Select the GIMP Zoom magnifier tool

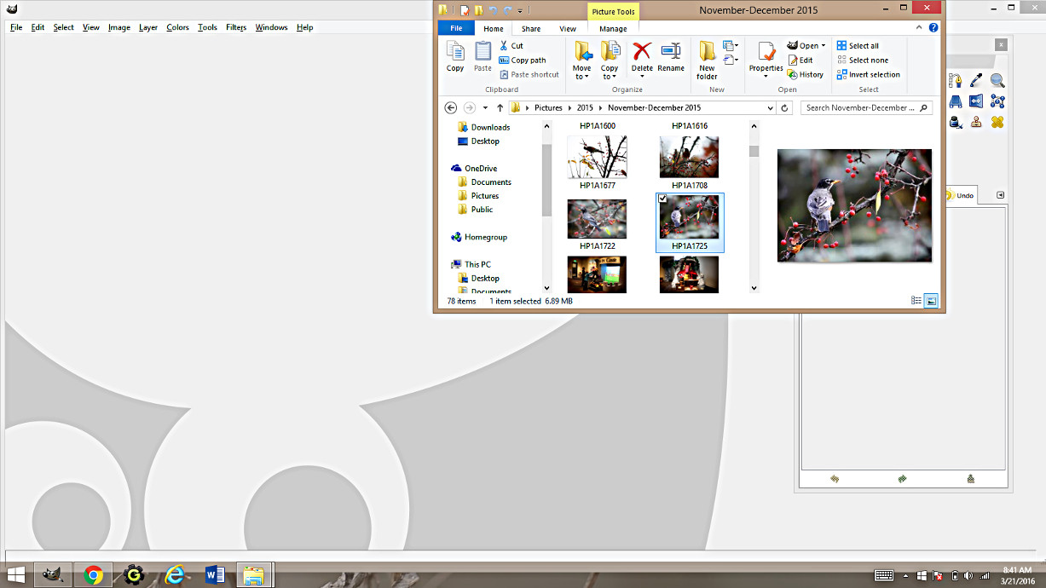click(997, 81)
